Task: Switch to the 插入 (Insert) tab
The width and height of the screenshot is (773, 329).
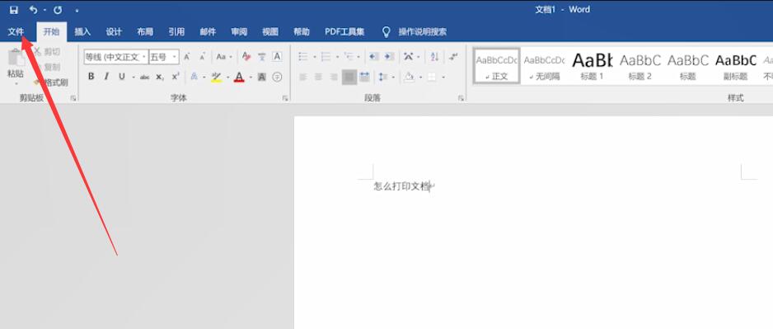Action: click(x=82, y=32)
